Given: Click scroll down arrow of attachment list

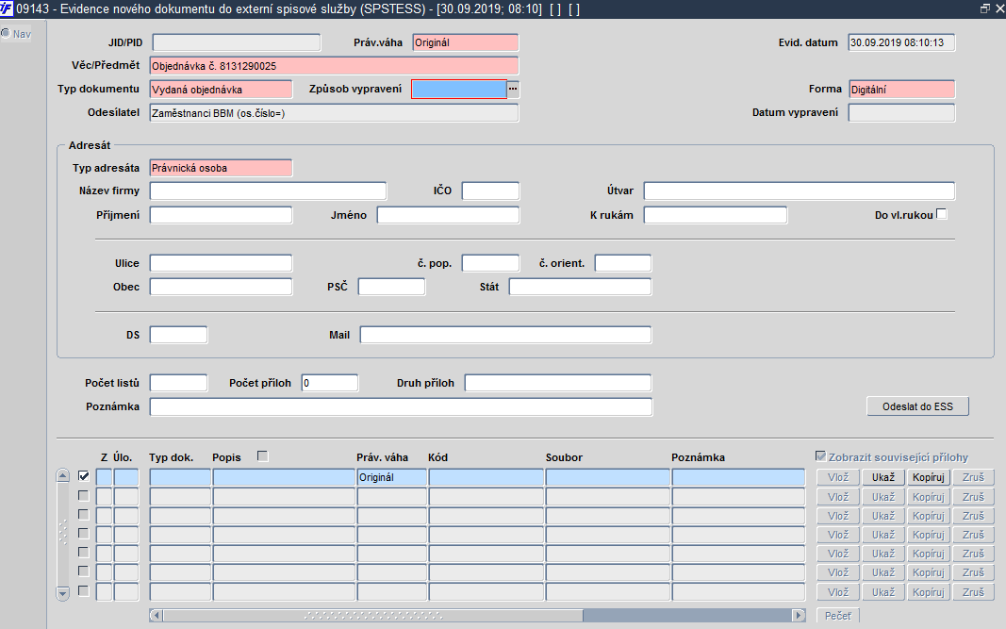Looking at the screenshot, I should (63, 593).
